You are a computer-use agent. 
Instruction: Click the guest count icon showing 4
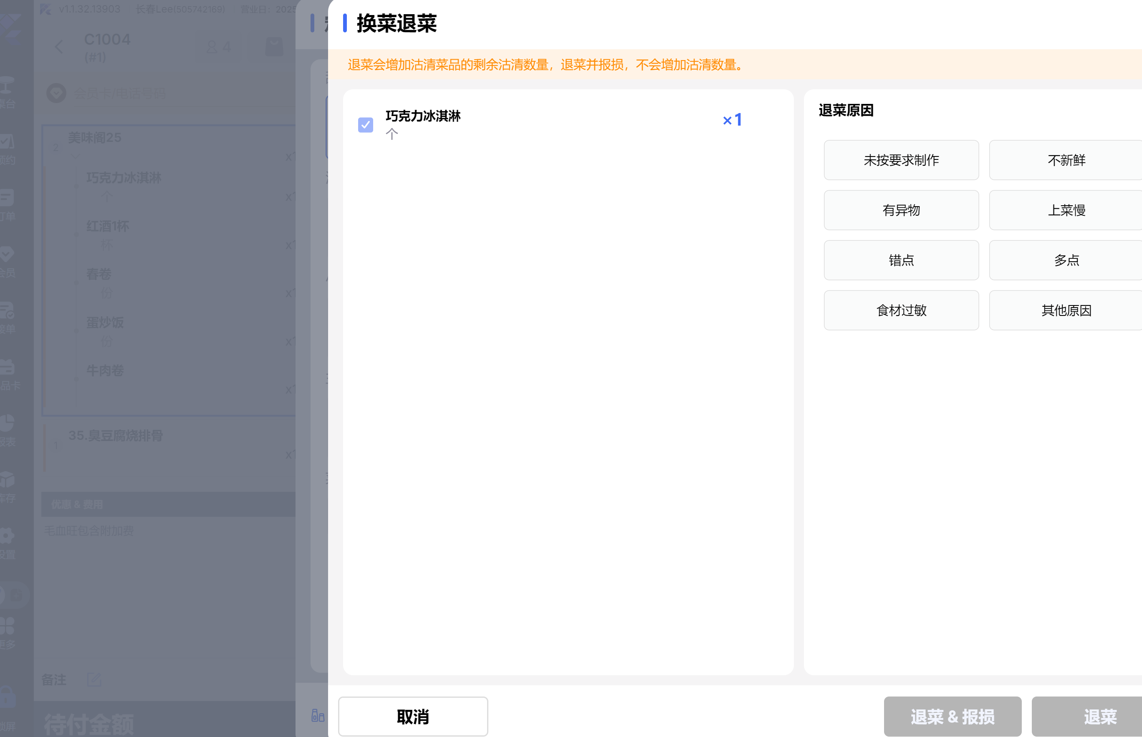[x=219, y=47]
